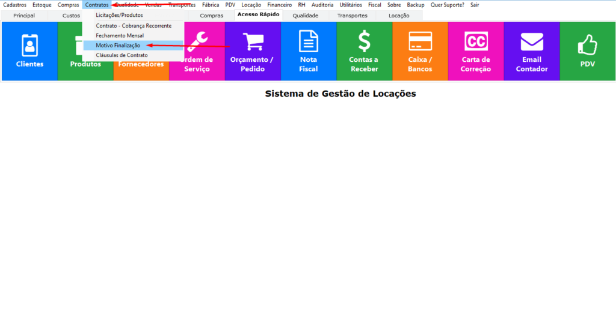Click the Caixa / Bancos card icon
The width and height of the screenshot is (616, 323).
[x=420, y=41]
